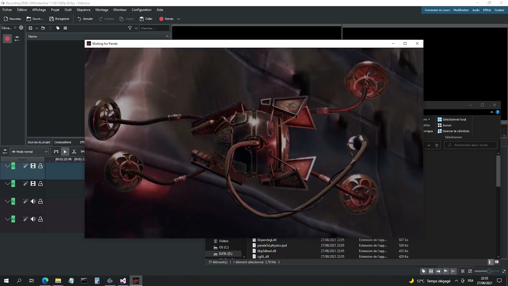Switch to the Effets layout tab
This screenshot has height=286, width=508.
tap(487, 10)
